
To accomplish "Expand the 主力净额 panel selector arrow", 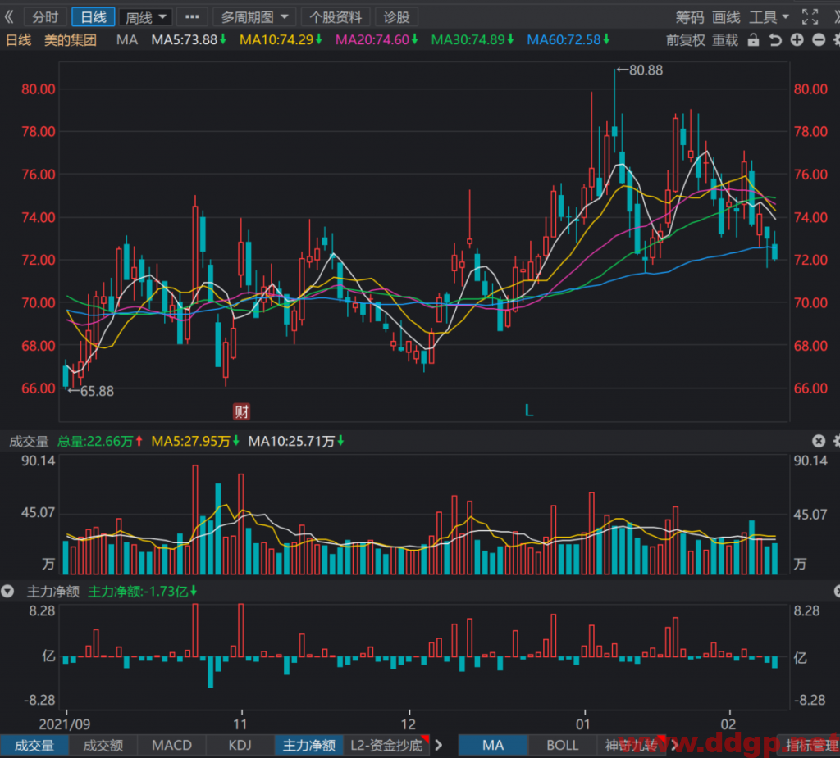I will [x=7, y=591].
